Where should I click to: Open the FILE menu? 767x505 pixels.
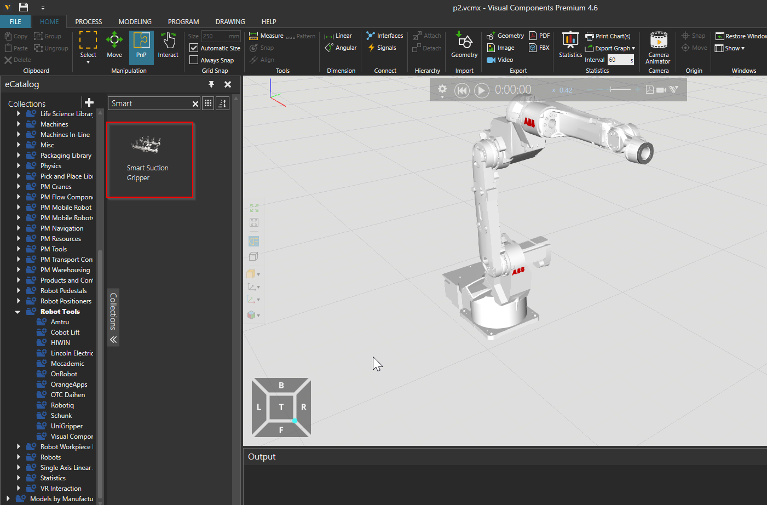coord(15,22)
